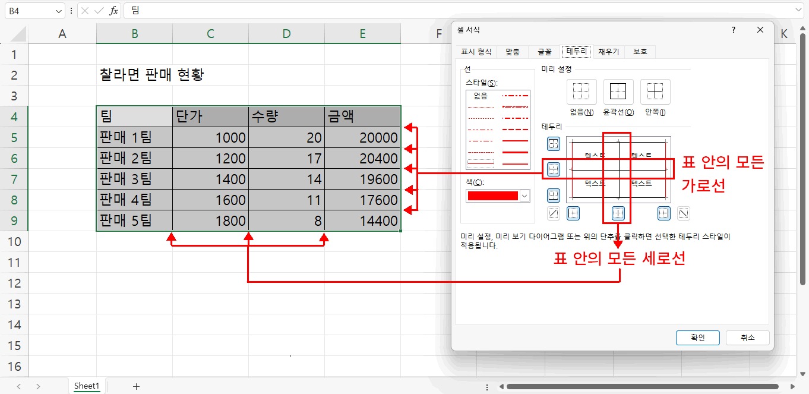Select the 판매 3팀 cell
This screenshot has width=809, height=394.
tap(135, 179)
